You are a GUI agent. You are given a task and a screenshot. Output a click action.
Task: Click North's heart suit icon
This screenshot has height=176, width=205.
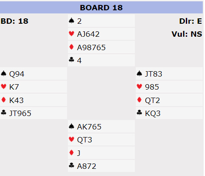tap(71, 34)
